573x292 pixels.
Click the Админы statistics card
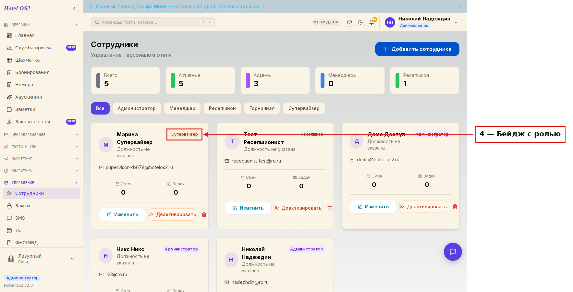coord(275,80)
